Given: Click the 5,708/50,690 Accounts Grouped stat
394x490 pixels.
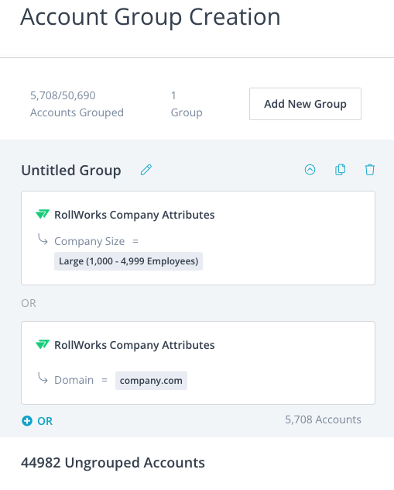Looking at the screenshot, I should 77,104.
